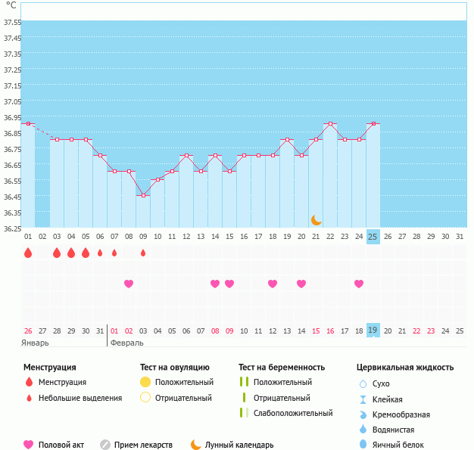Viewport: 474px width, 450px height.
Task: Click the yellow positive ovulation test icon
Action: click(x=145, y=382)
